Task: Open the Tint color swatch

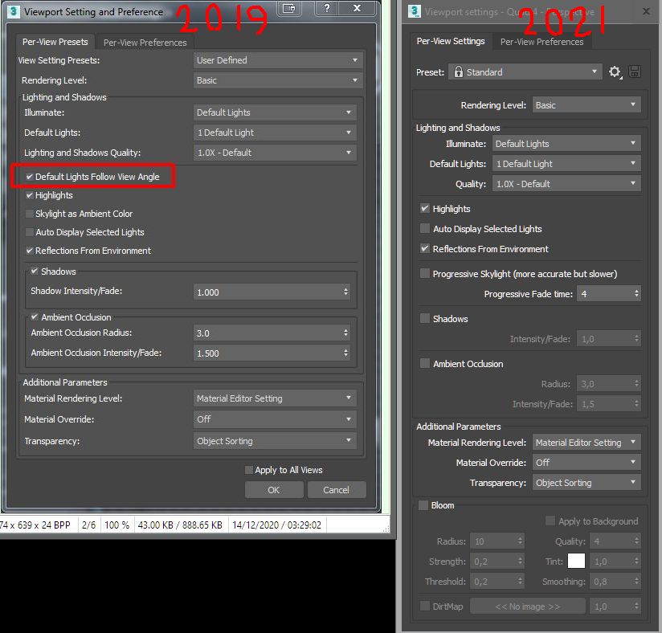Action: pyautogui.click(x=575, y=561)
